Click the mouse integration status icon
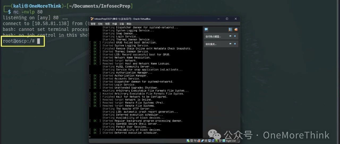The image size is (340, 144). pos(220,141)
